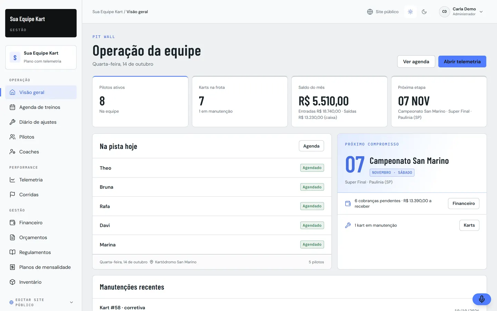Go to Agenda de treinos
497x311 pixels.
point(41,107)
